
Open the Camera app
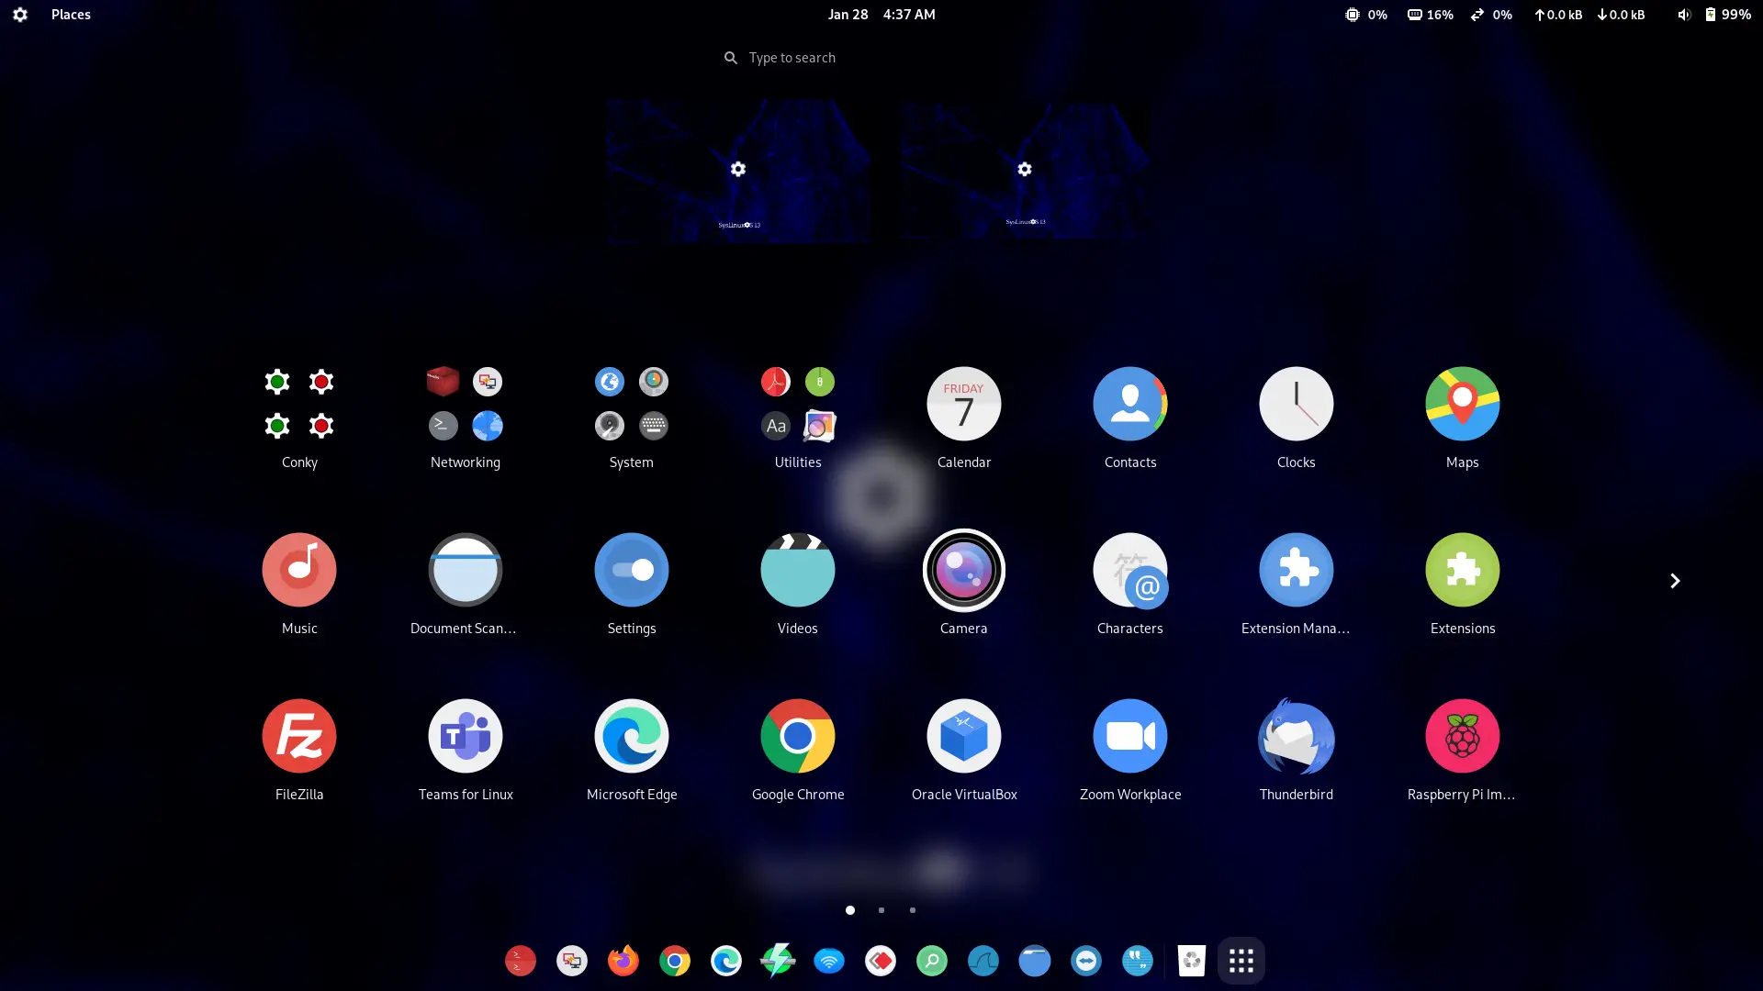pos(963,570)
